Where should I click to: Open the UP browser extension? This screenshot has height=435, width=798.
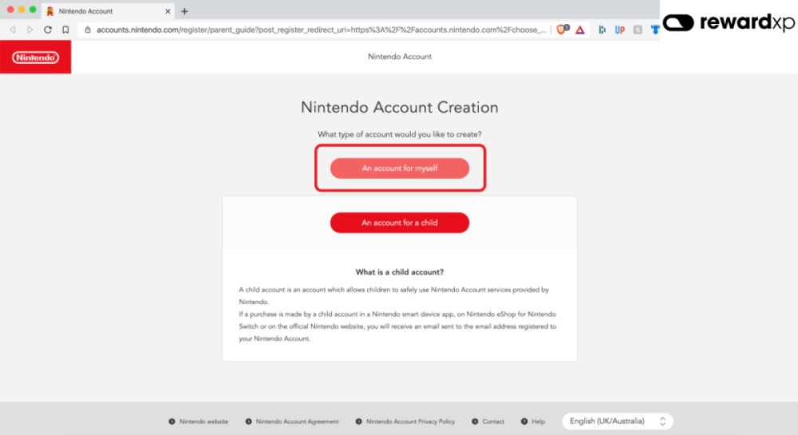(619, 30)
